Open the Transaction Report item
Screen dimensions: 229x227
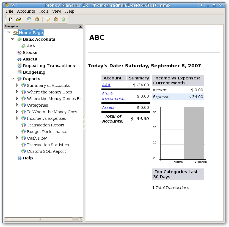pos(45,125)
